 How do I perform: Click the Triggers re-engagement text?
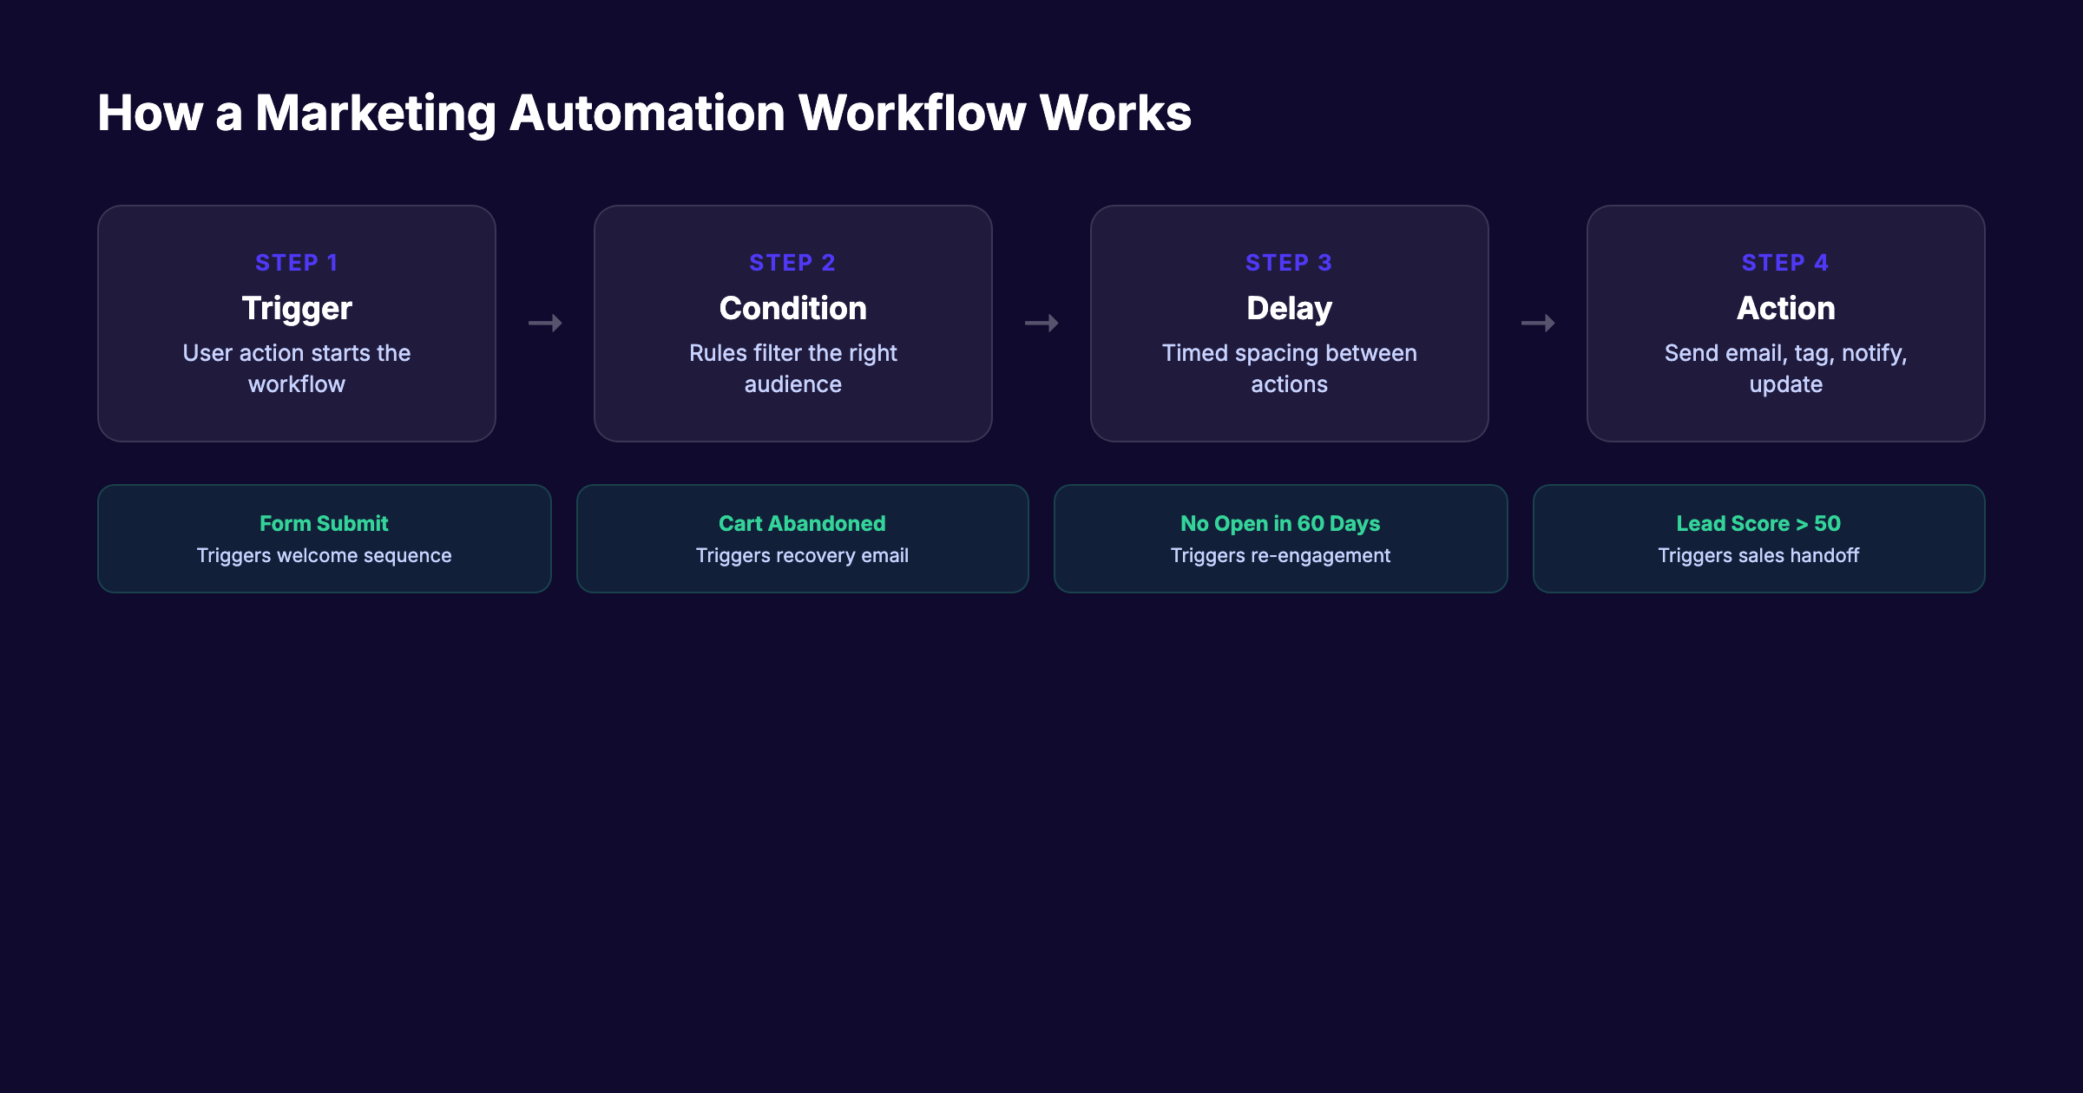(1280, 555)
